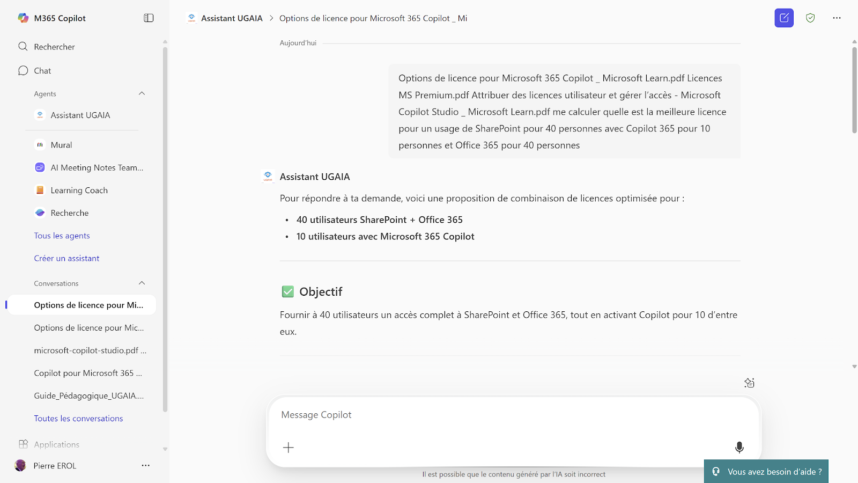The width and height of the screenshot is (858, 483).
Task: Collapse the Agents section
Action: (x=142, y=93)
